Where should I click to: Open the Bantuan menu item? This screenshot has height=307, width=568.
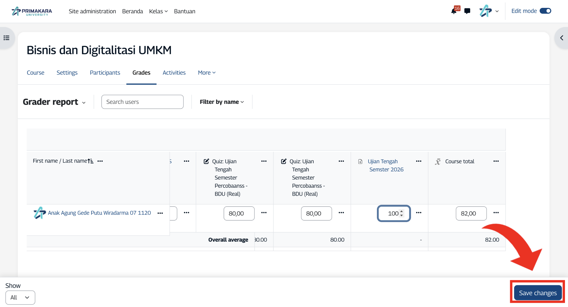[185, 11]
